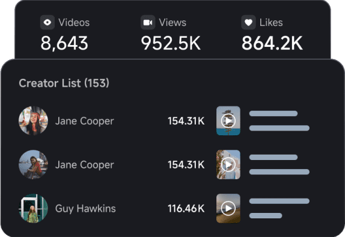Click the eye icon beside Videos
This screenshot has height=237, width=345.
point(47,22)
